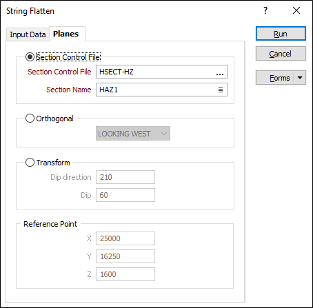The width and height of the screenshot is (313, 308).
Task: Open the Section Name list picker icon
Action: click(221, 90)
